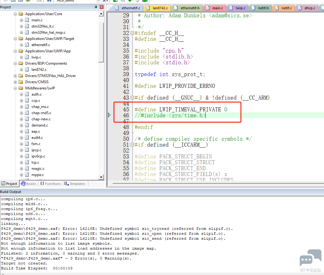Expand the Drivers/CMSIS folder
The height and width of the screenshot is (275, 324).
pos(15,82)
